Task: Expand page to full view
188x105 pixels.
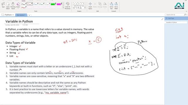Action: [162, 19]
